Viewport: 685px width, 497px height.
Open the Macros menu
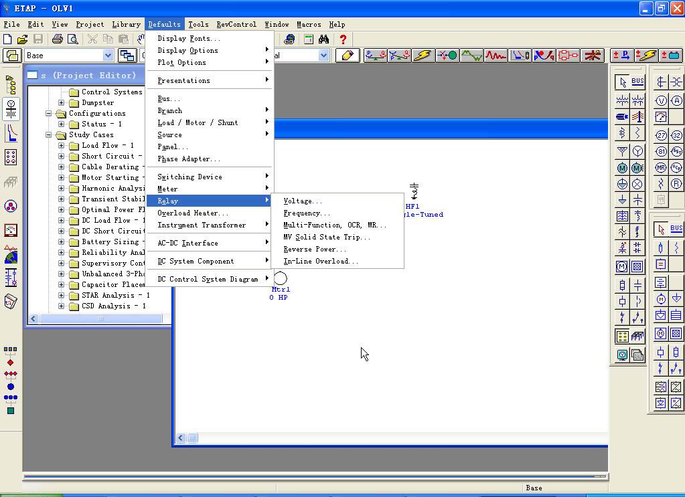click(309, 25)
